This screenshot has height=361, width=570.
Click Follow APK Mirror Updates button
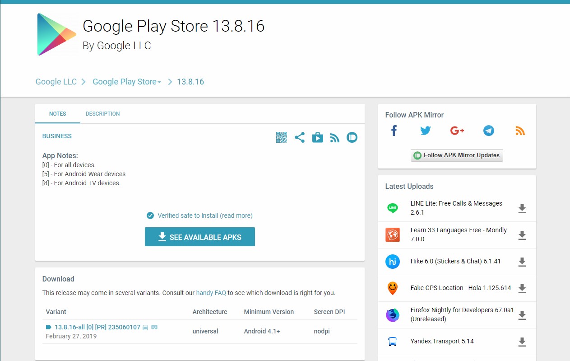[457, 155]
